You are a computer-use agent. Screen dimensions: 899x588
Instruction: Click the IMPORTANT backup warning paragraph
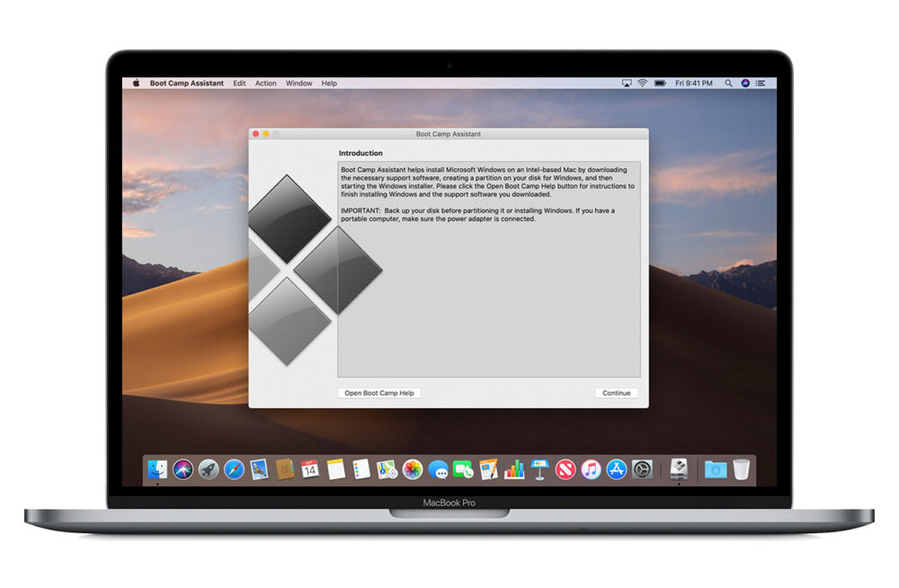477,215
